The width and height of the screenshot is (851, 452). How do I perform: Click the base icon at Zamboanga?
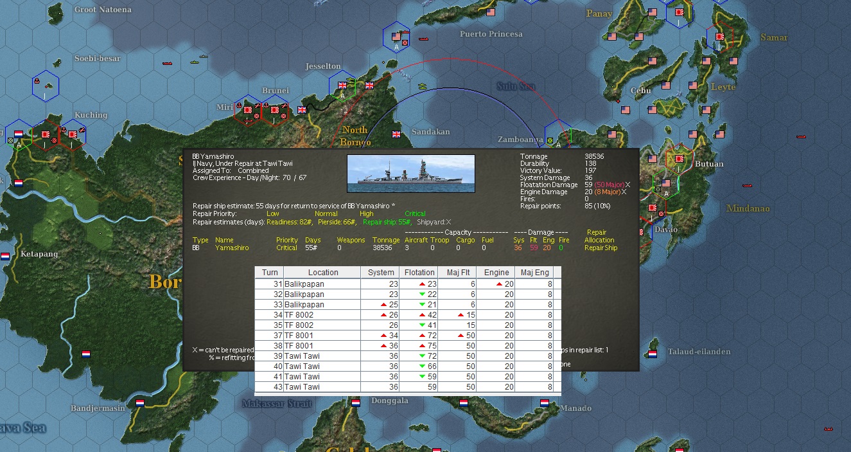point(550,140)
